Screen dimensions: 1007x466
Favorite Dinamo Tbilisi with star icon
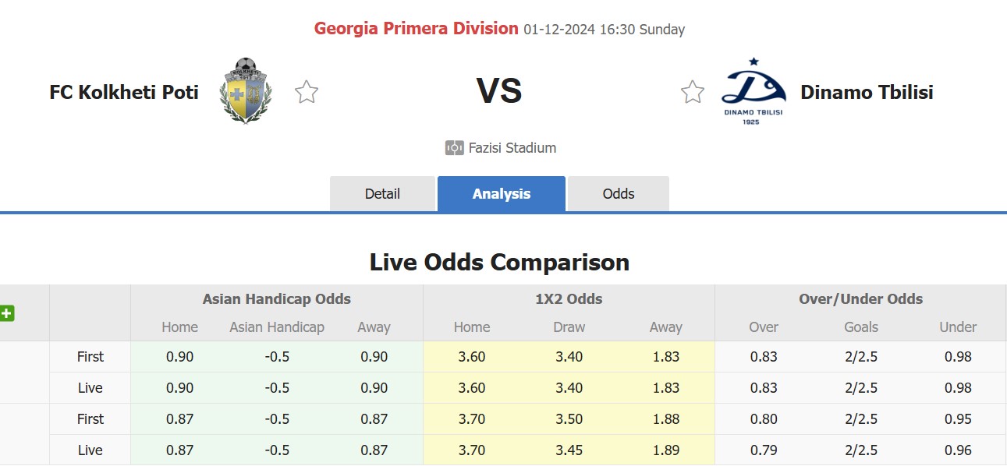tap(693, 92)
